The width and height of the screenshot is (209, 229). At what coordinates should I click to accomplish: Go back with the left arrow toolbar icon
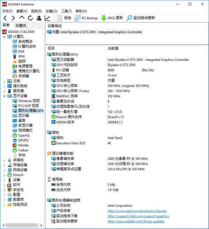click(5, 18)
